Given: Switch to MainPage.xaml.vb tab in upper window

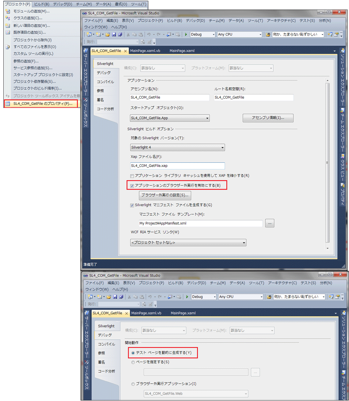Looking at the screenshot, I should tap(145, 51).
